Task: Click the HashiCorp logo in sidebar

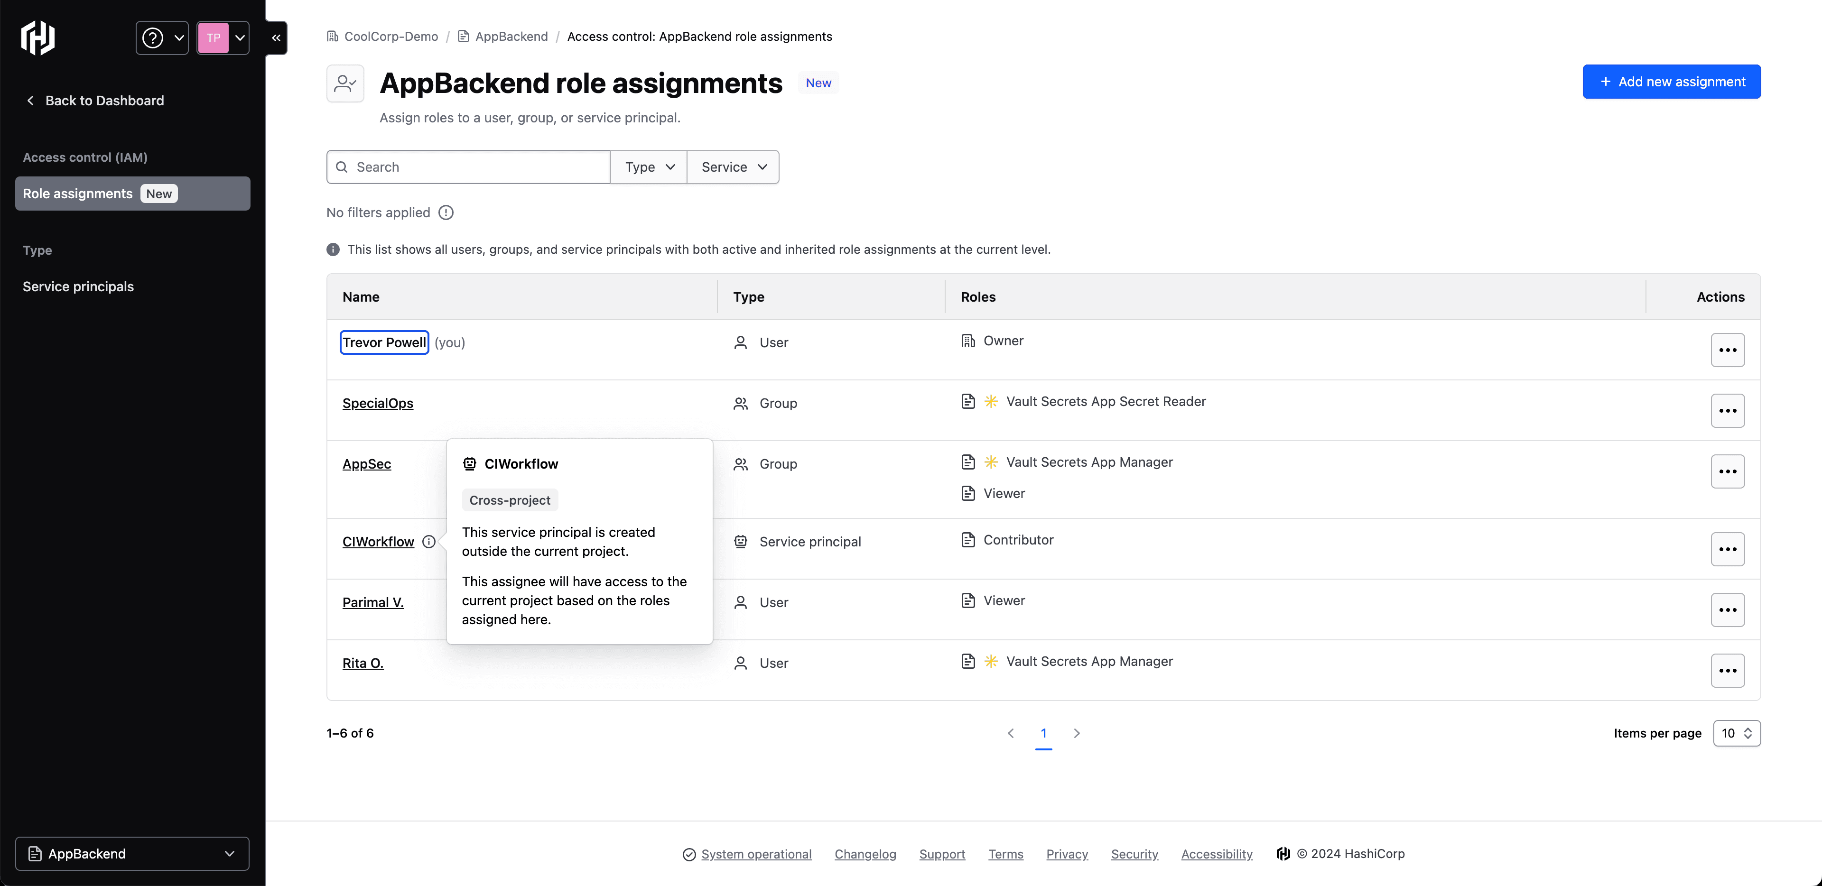Action: click(38, 37)
